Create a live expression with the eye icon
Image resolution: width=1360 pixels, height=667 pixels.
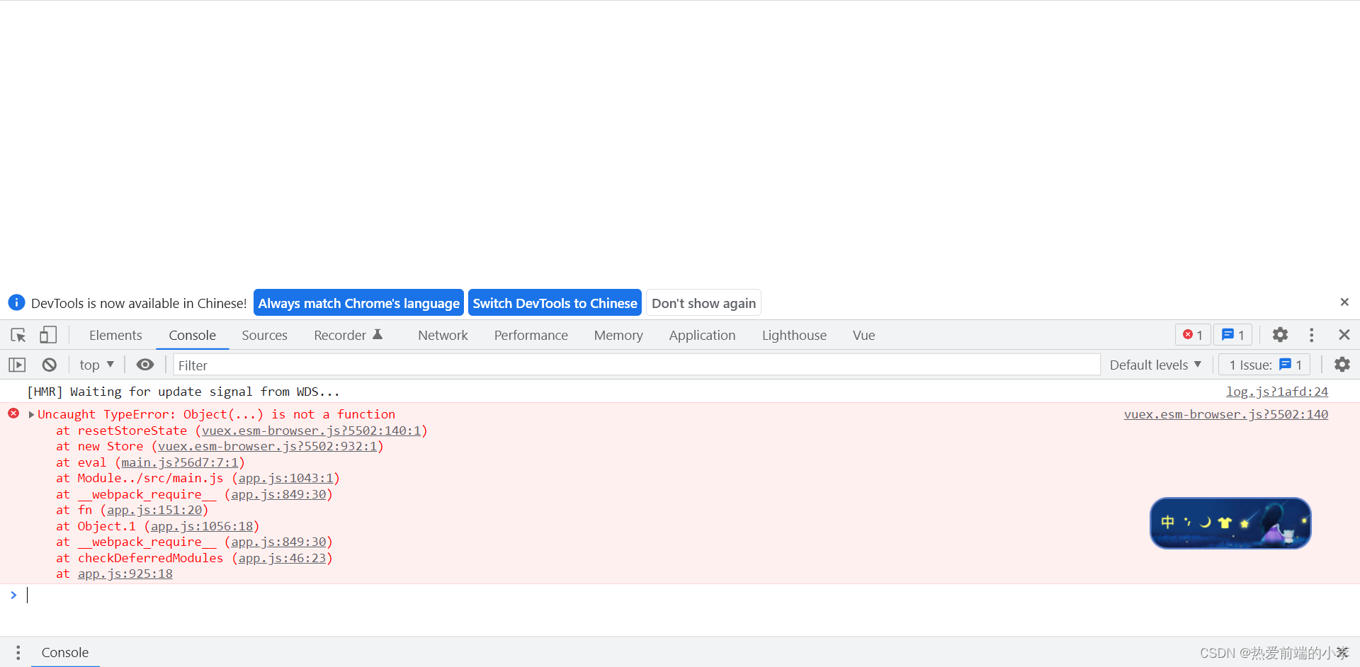[145, 364]
